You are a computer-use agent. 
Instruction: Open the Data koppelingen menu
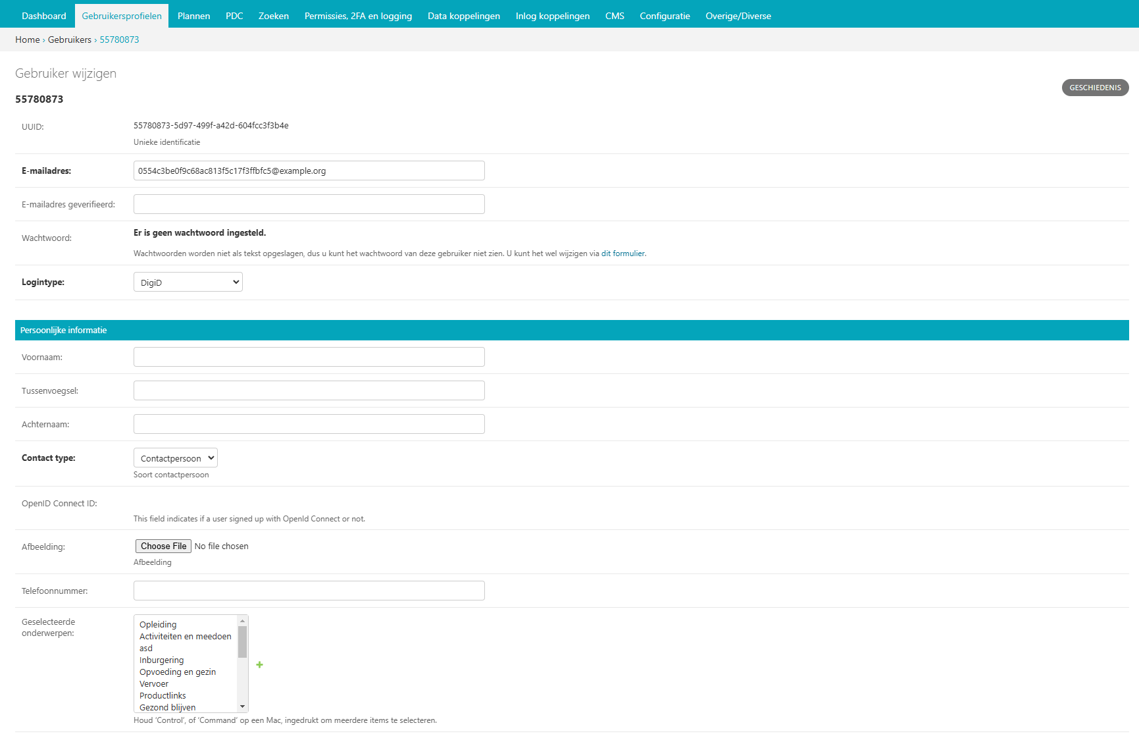coord(464,16)
